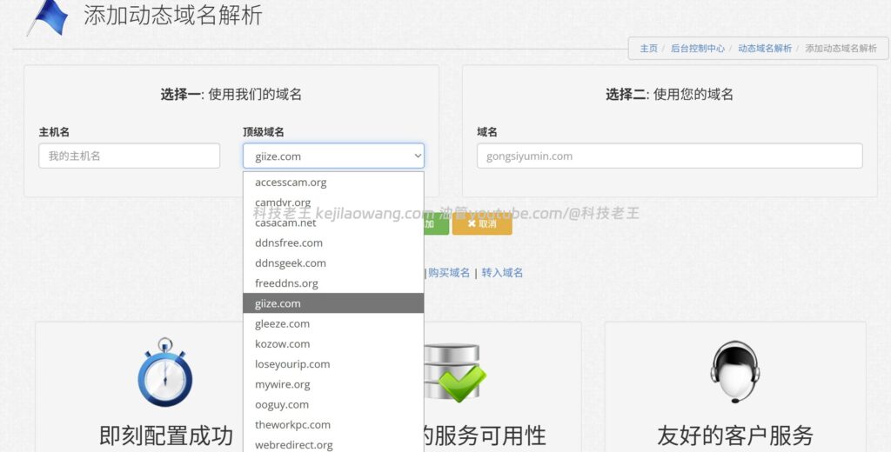Select camdvr.org from the domain list
Image resolution: width=891 pixels, height=452 pixels.
coord(333,203)
